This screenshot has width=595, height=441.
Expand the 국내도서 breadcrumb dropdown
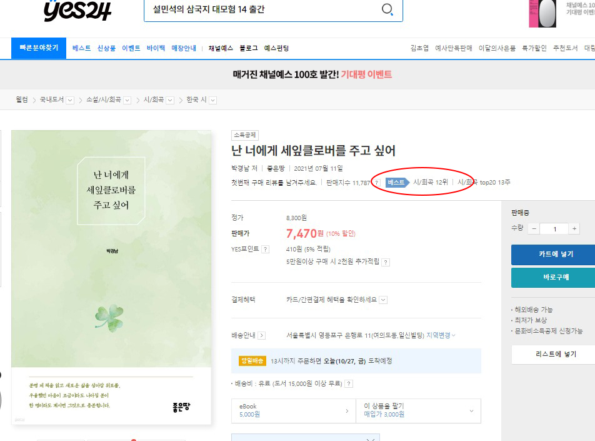click(70, 100)
